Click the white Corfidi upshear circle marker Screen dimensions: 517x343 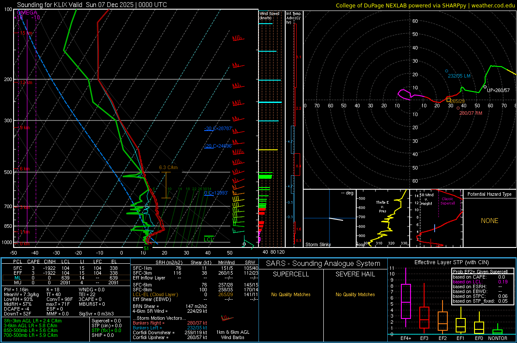click(485, 87)
